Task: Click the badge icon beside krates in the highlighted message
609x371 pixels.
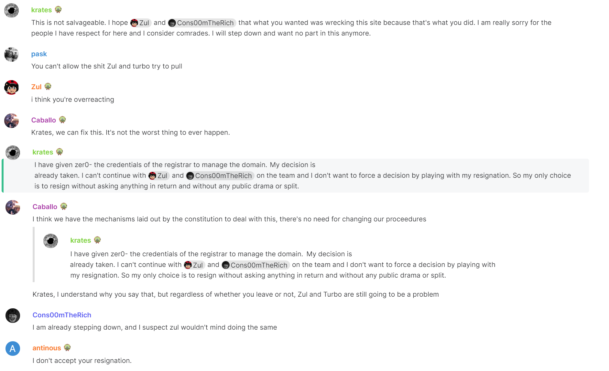Action: click(x=60, y=152)
